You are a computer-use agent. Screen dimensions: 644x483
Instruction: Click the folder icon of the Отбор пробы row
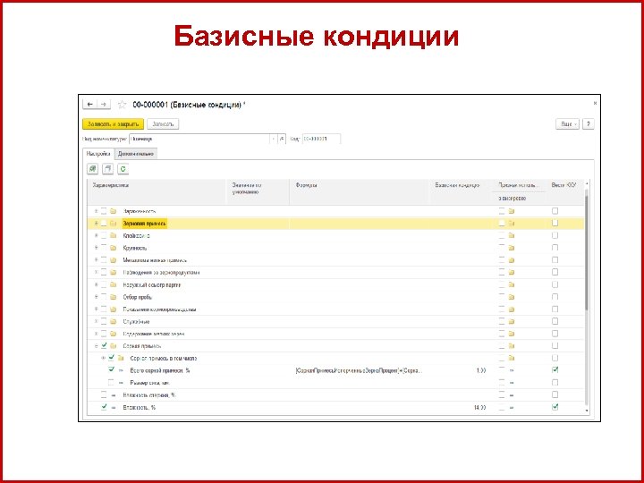click(114, 297)
